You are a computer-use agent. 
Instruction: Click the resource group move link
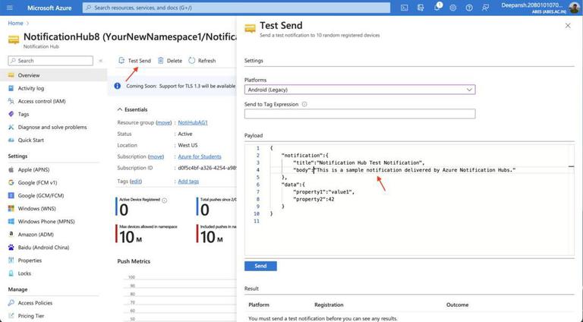(x=164, y=123)
